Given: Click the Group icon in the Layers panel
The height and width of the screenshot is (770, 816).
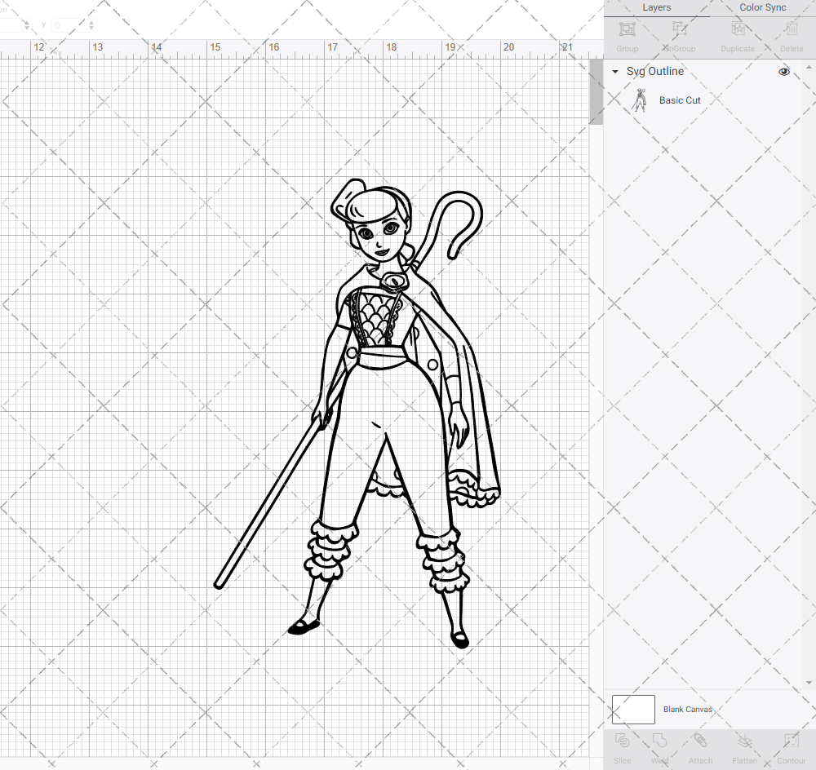Looking at the screenshot, I should click(x=627, y=34).
